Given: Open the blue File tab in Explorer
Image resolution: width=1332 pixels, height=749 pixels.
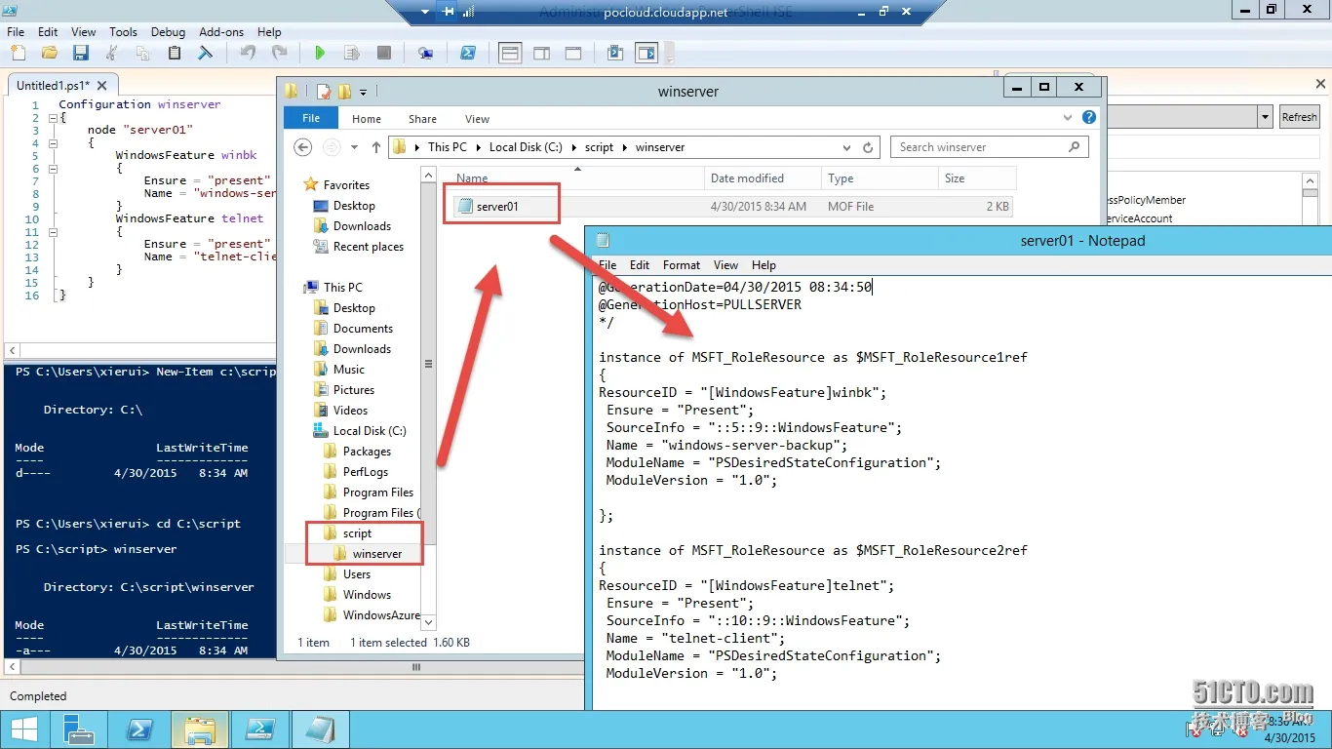Looking at the screenshot, I should point(311,118).
